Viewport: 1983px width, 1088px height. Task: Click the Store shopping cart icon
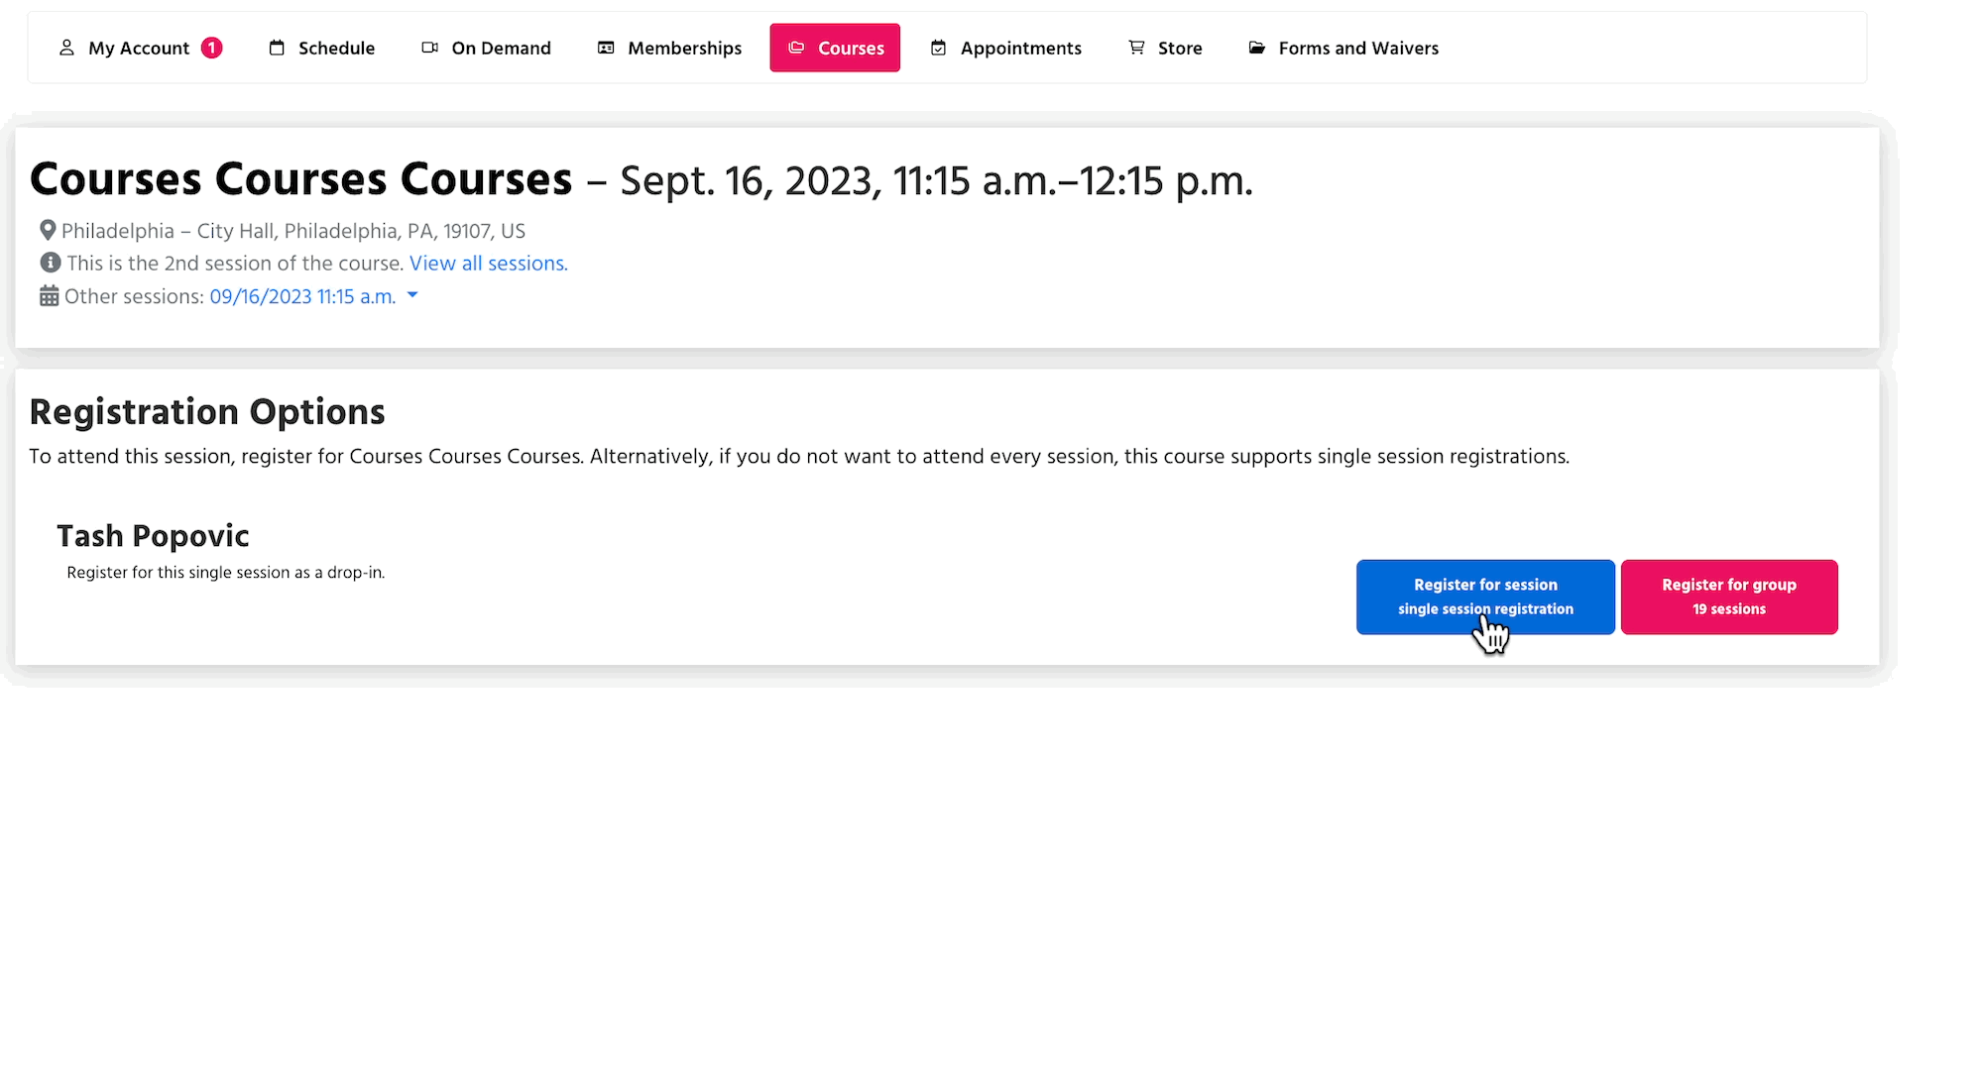1136,48
